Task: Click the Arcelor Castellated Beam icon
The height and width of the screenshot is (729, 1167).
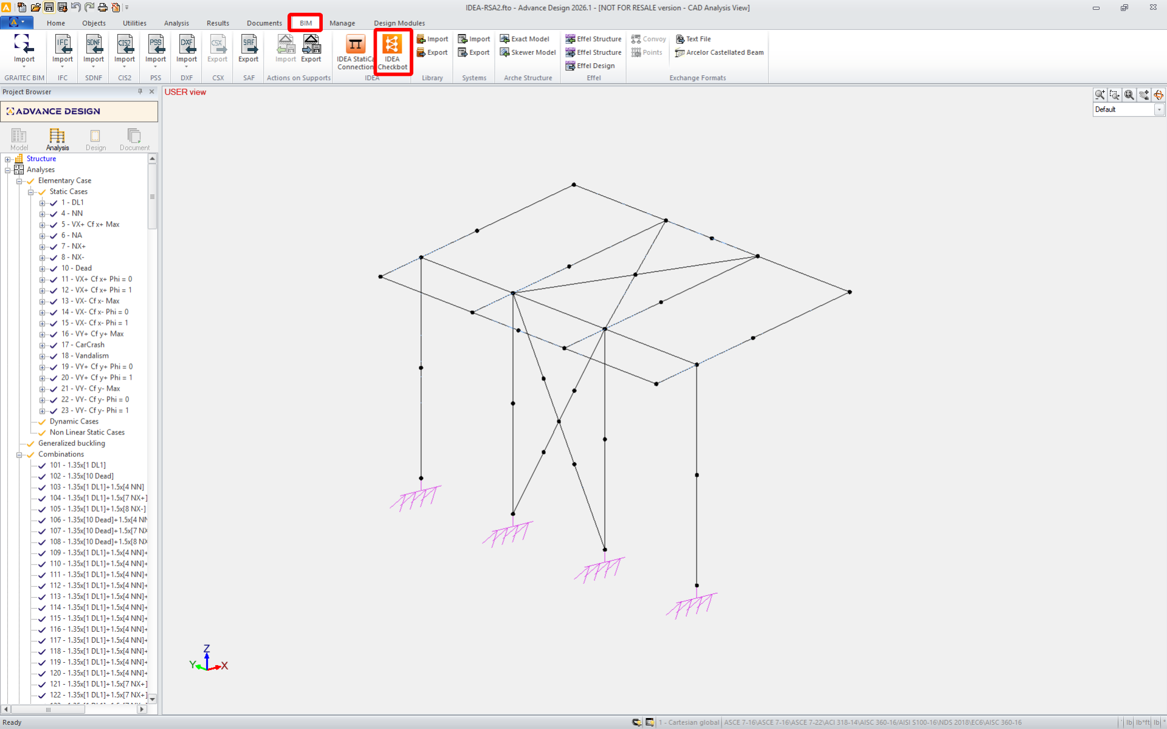Action: point(680,53)
